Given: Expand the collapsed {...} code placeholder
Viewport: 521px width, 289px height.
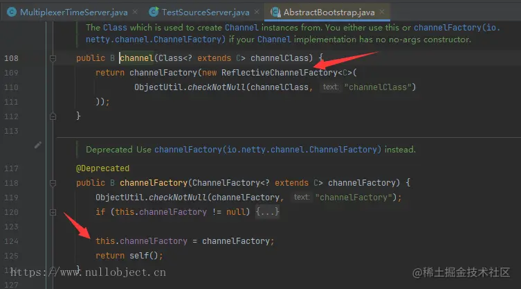Looking at the screenshot, I should (x=268, y=212).
